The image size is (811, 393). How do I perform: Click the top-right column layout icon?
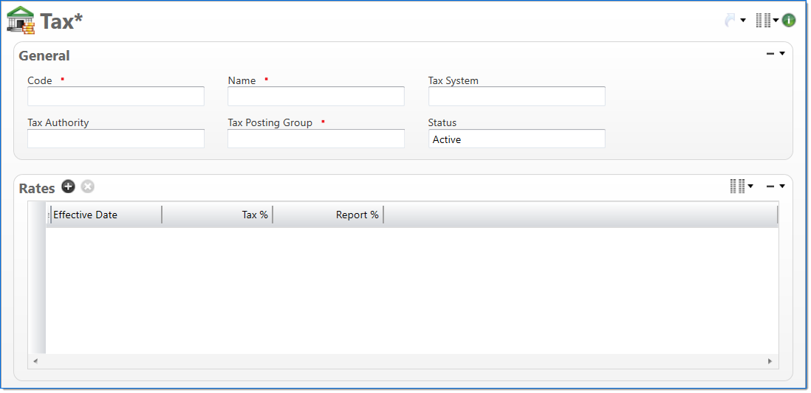763,21
